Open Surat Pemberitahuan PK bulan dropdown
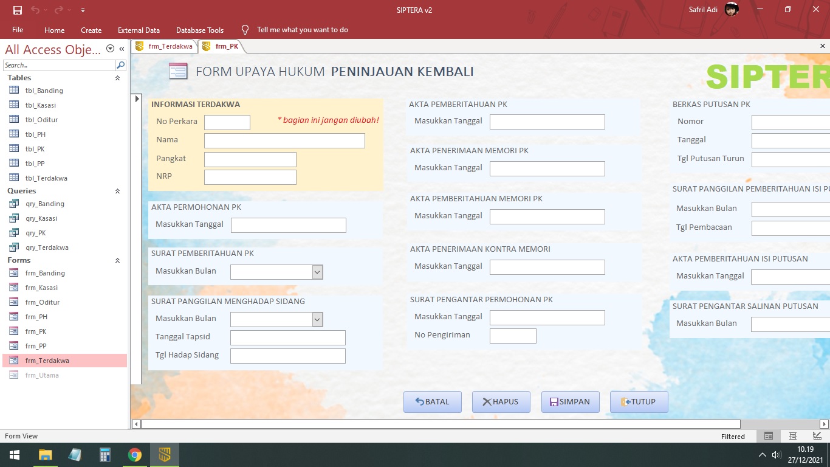This screenshot has height=467, width=830. (317, 272)
